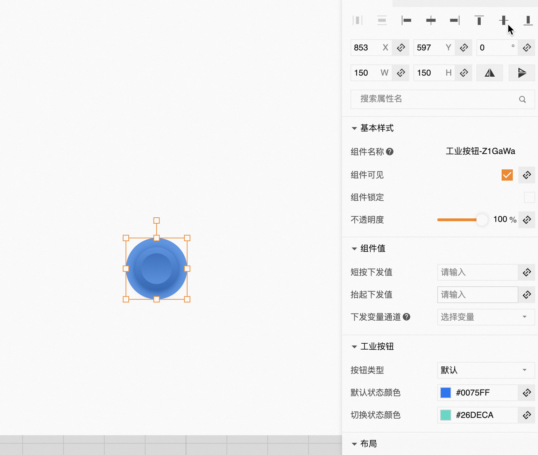Open the #26DECA teal color swatch

point(446,415)
